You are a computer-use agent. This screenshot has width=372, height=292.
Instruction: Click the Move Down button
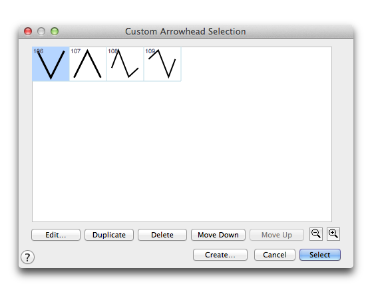[x=218, y=235]
